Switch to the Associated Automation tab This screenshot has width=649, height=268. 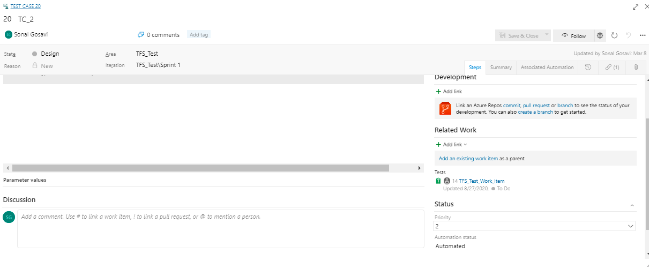click(x=547, y=68)
